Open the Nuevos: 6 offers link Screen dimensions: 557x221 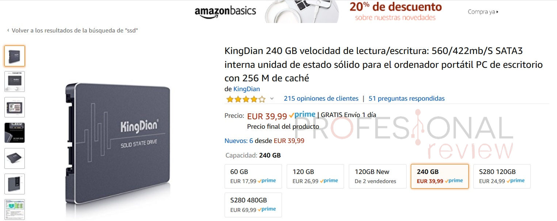(239, 141)
